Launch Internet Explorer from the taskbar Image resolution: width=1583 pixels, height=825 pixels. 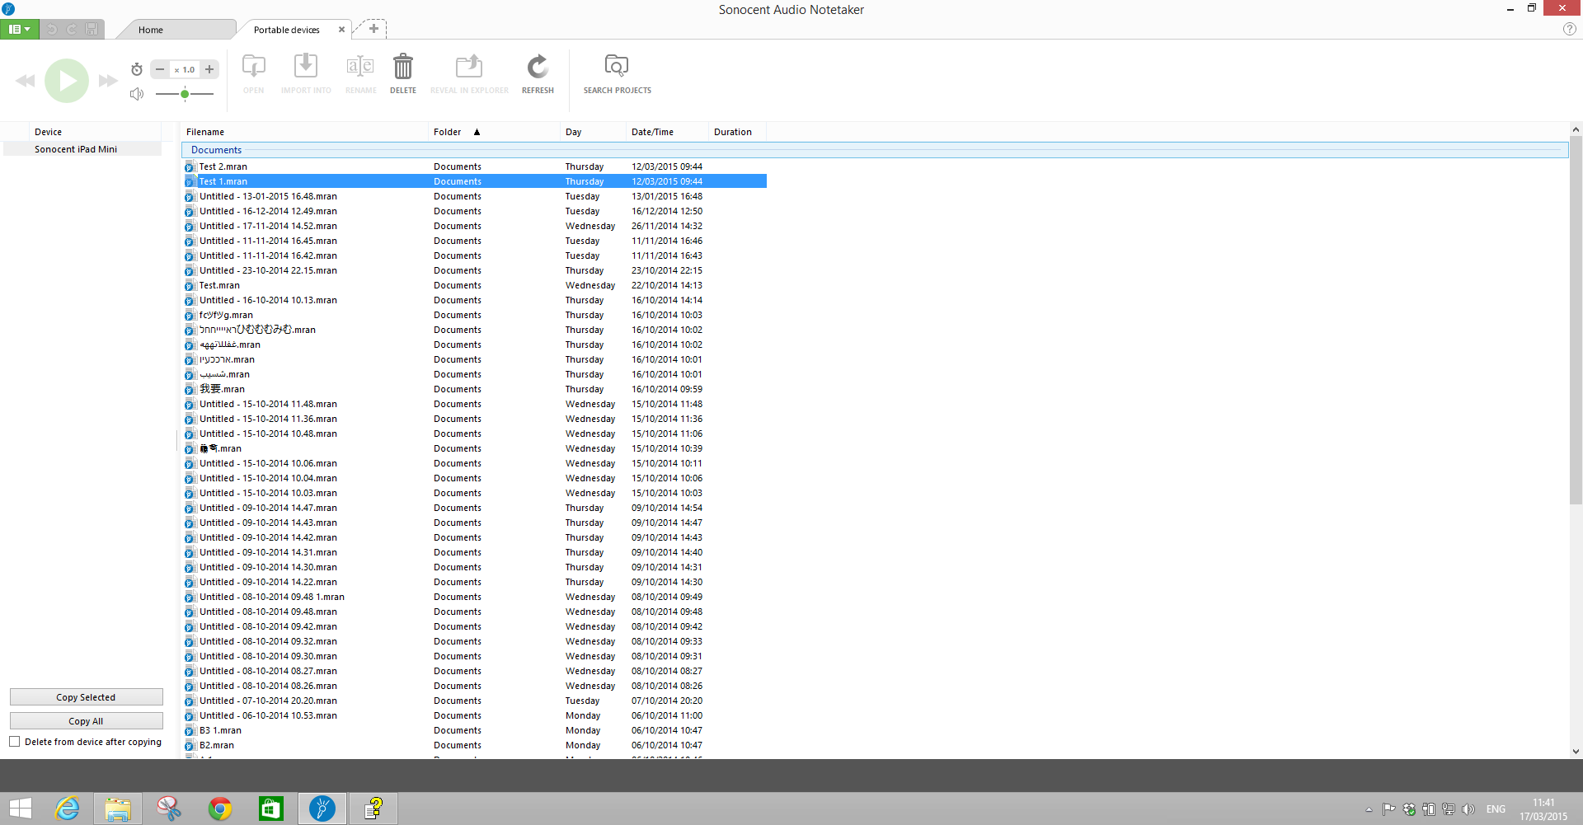coord(67,809)
